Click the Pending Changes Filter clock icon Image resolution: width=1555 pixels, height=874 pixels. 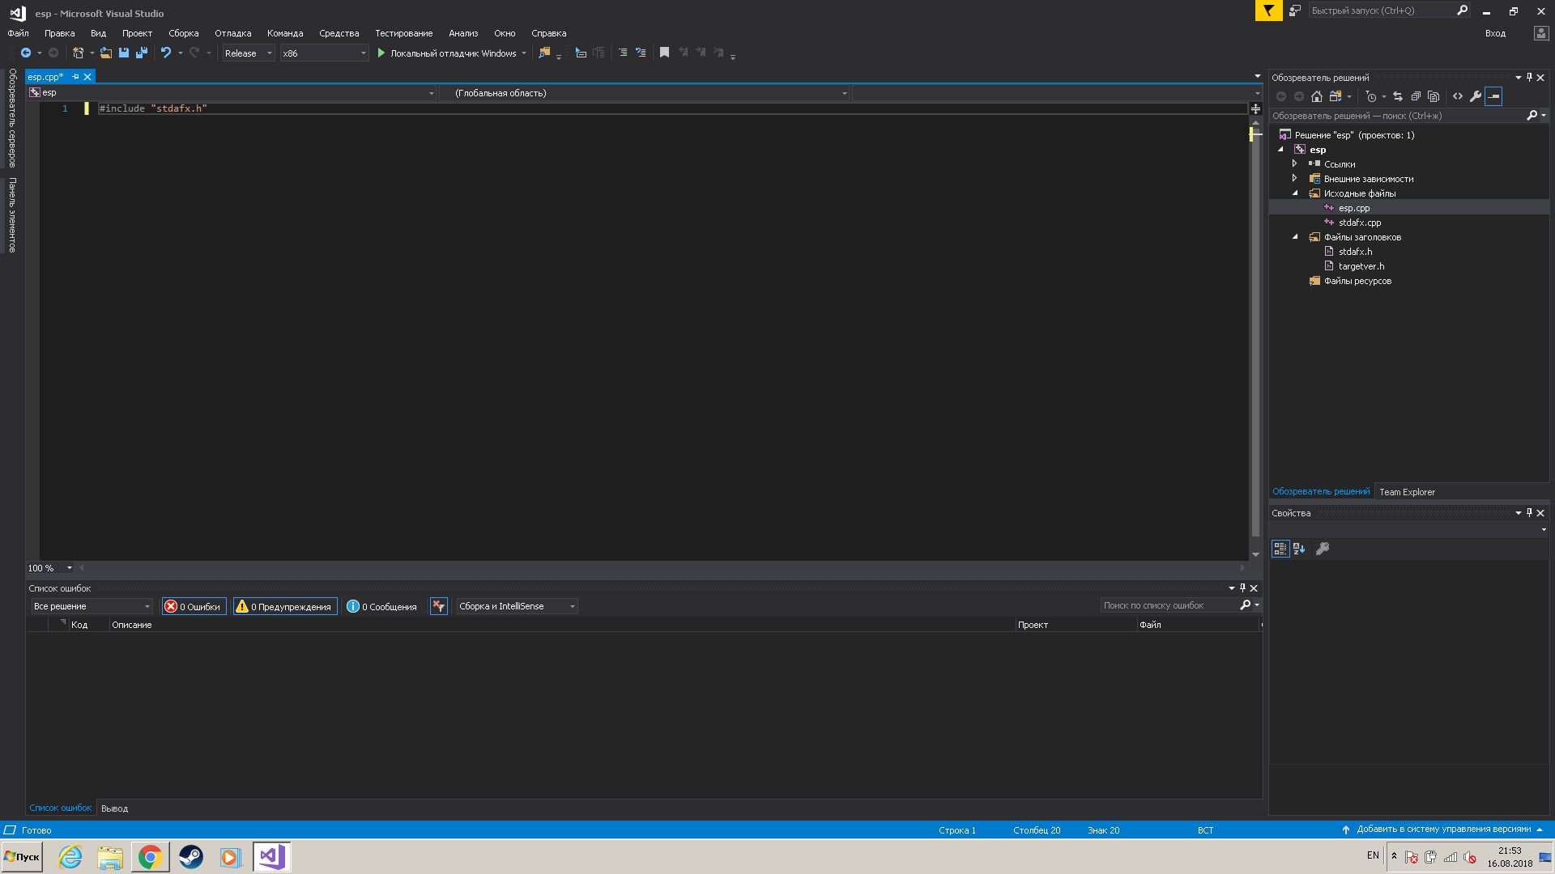[1371, 96]
